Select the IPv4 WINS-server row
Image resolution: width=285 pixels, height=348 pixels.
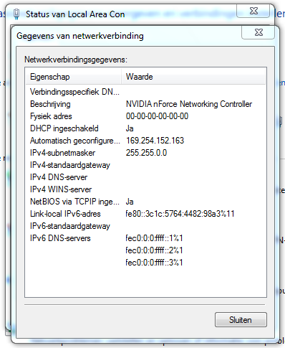tap(145, 189)
